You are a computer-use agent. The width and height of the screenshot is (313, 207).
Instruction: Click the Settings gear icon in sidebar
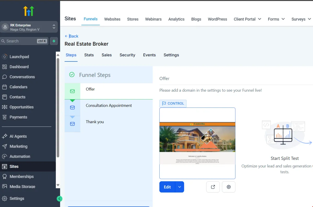pyautogui.click(x=4, y=198)
